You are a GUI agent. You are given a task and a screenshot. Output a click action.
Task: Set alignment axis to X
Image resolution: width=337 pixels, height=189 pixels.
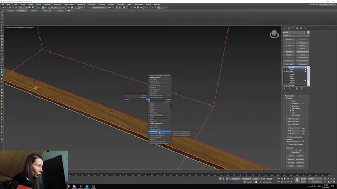coord(291,150)
